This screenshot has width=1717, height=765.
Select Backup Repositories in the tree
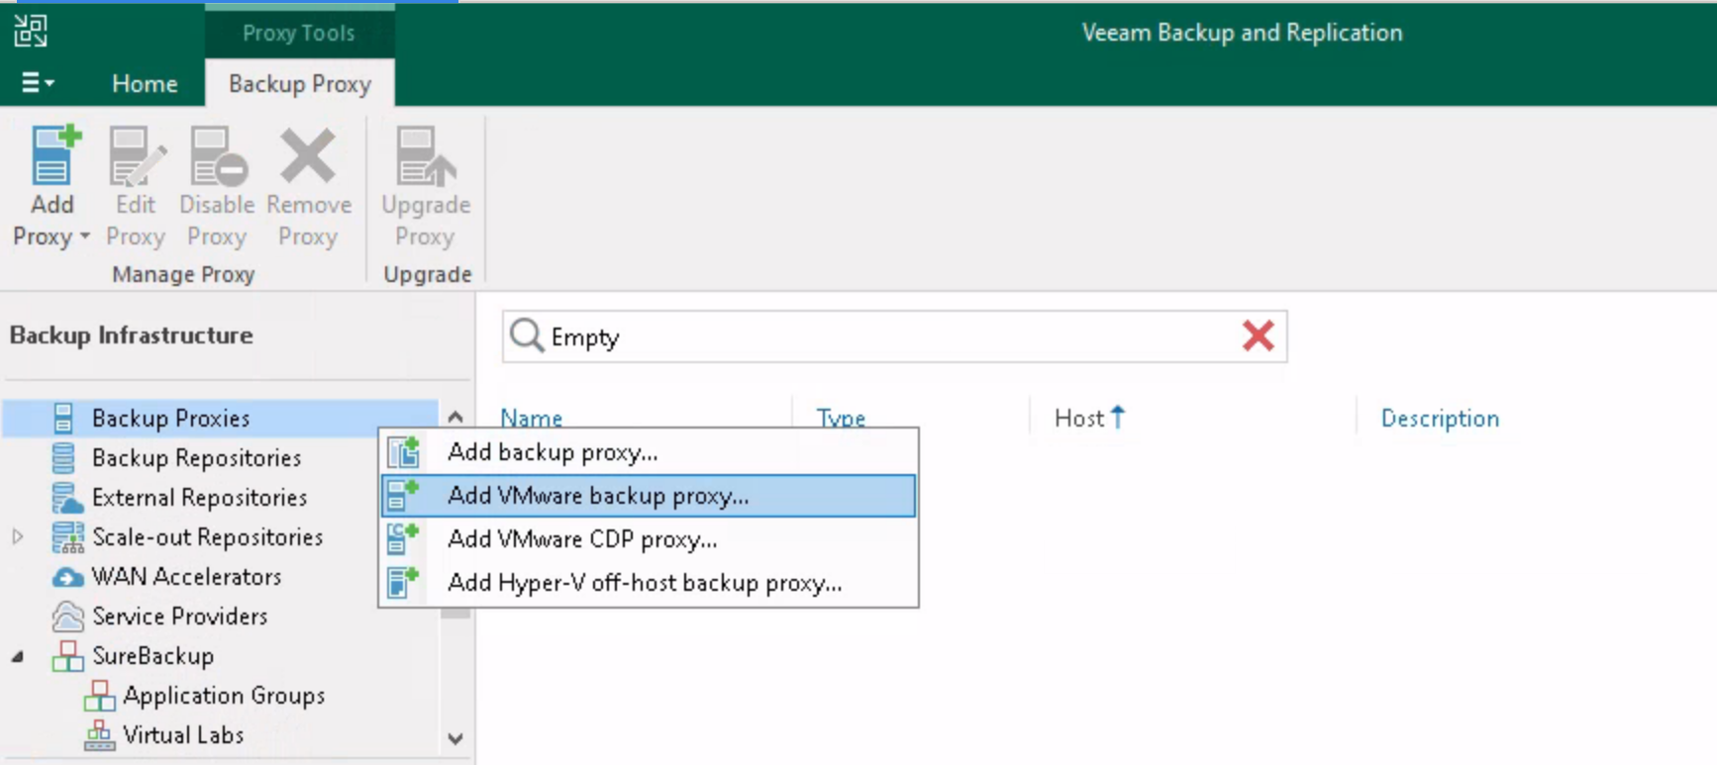[196, 458]
